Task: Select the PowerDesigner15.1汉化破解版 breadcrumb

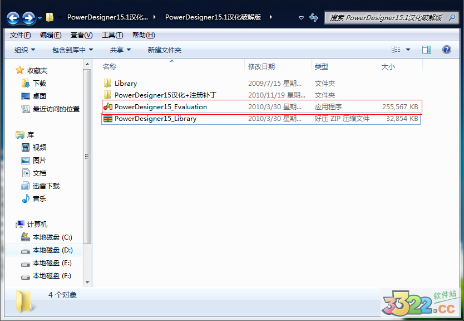Action: click(213, 17)
